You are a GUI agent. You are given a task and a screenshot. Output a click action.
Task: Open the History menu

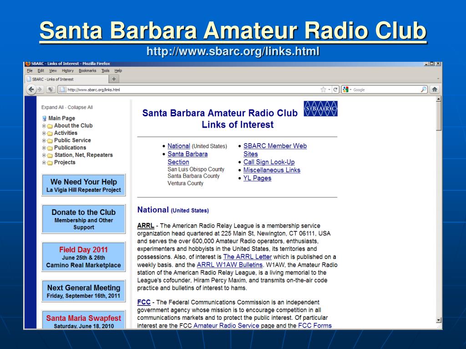click(68, 70)
